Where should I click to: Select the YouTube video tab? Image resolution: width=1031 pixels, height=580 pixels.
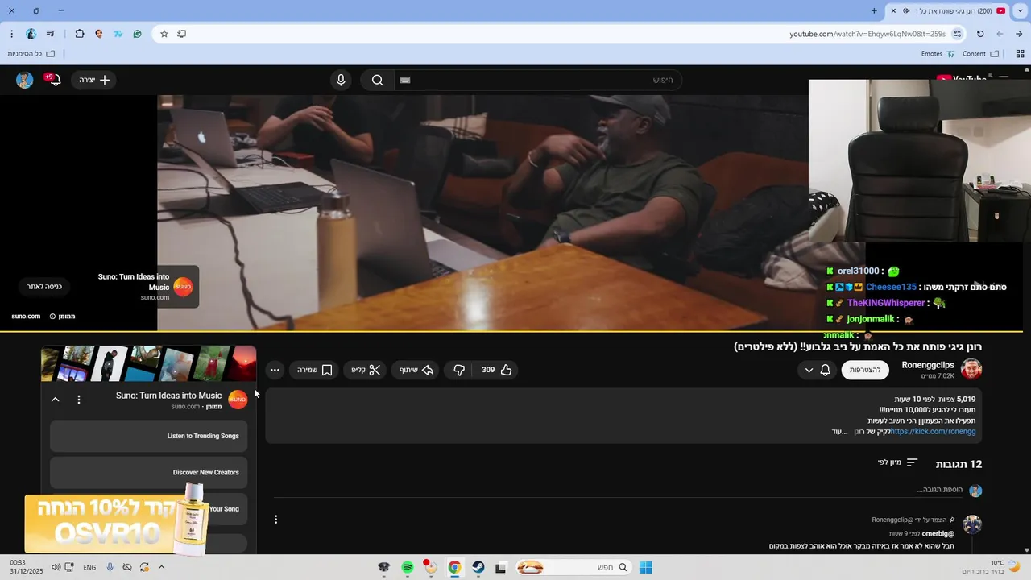point(948,10)
